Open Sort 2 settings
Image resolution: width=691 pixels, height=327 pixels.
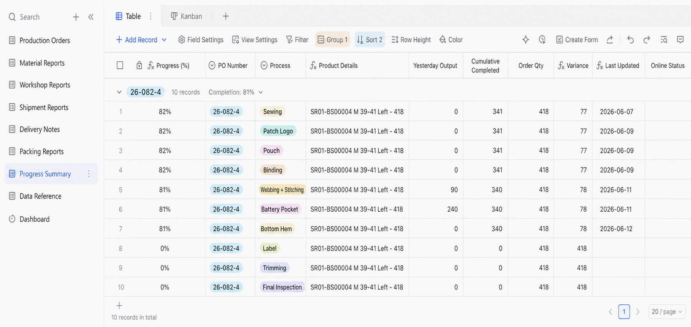(x=370, y=40)
